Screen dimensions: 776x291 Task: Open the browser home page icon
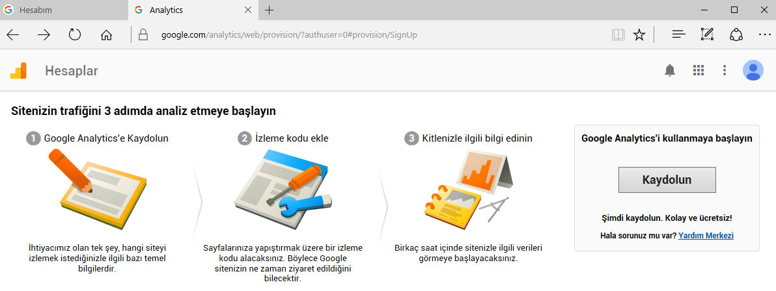(x=106, y=34)
